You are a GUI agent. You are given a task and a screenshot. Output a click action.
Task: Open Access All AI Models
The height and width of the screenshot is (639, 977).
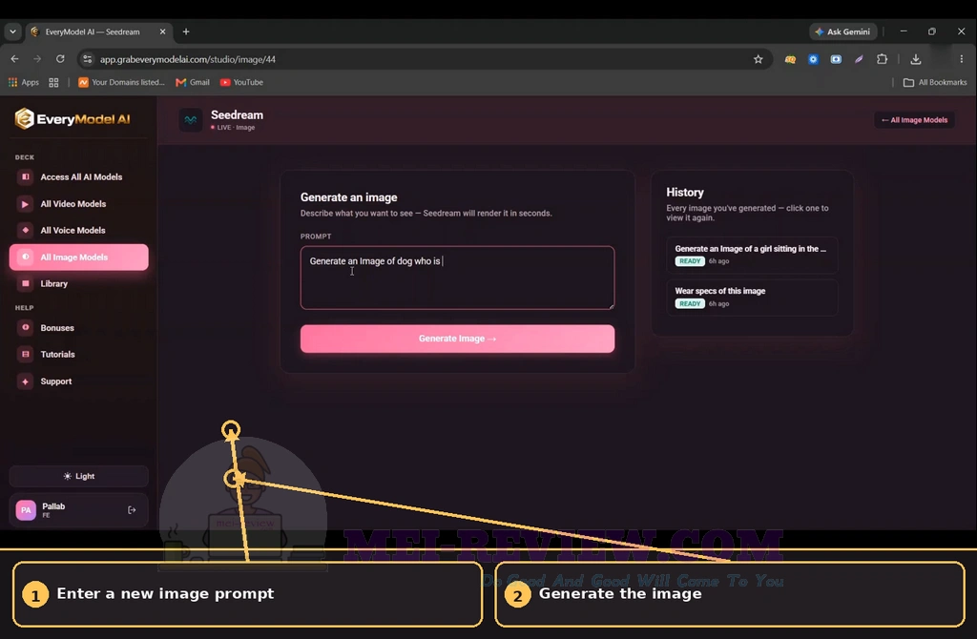pyautogui.click(x=78, y=176)
